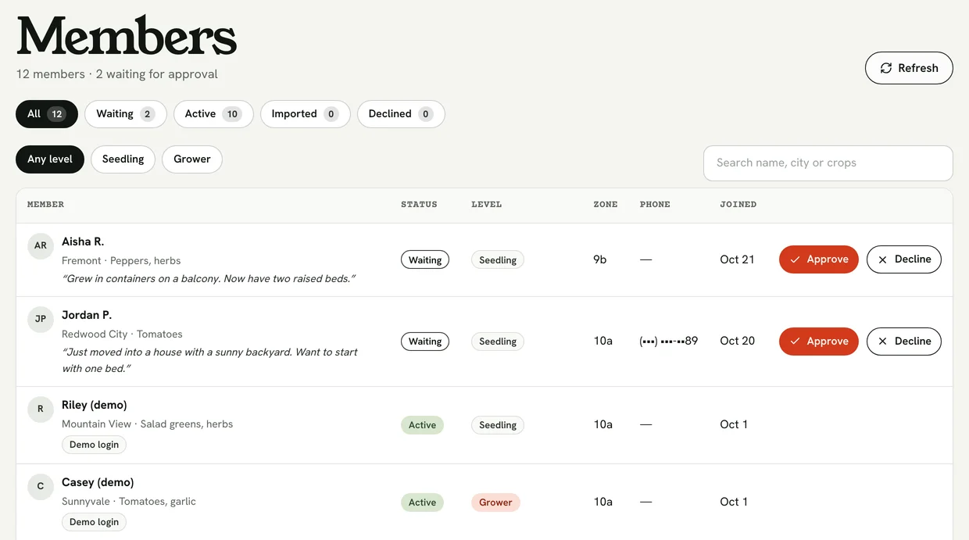Click the Joined column header
This screenshot has height=540, width=969.
pos(738,205)
